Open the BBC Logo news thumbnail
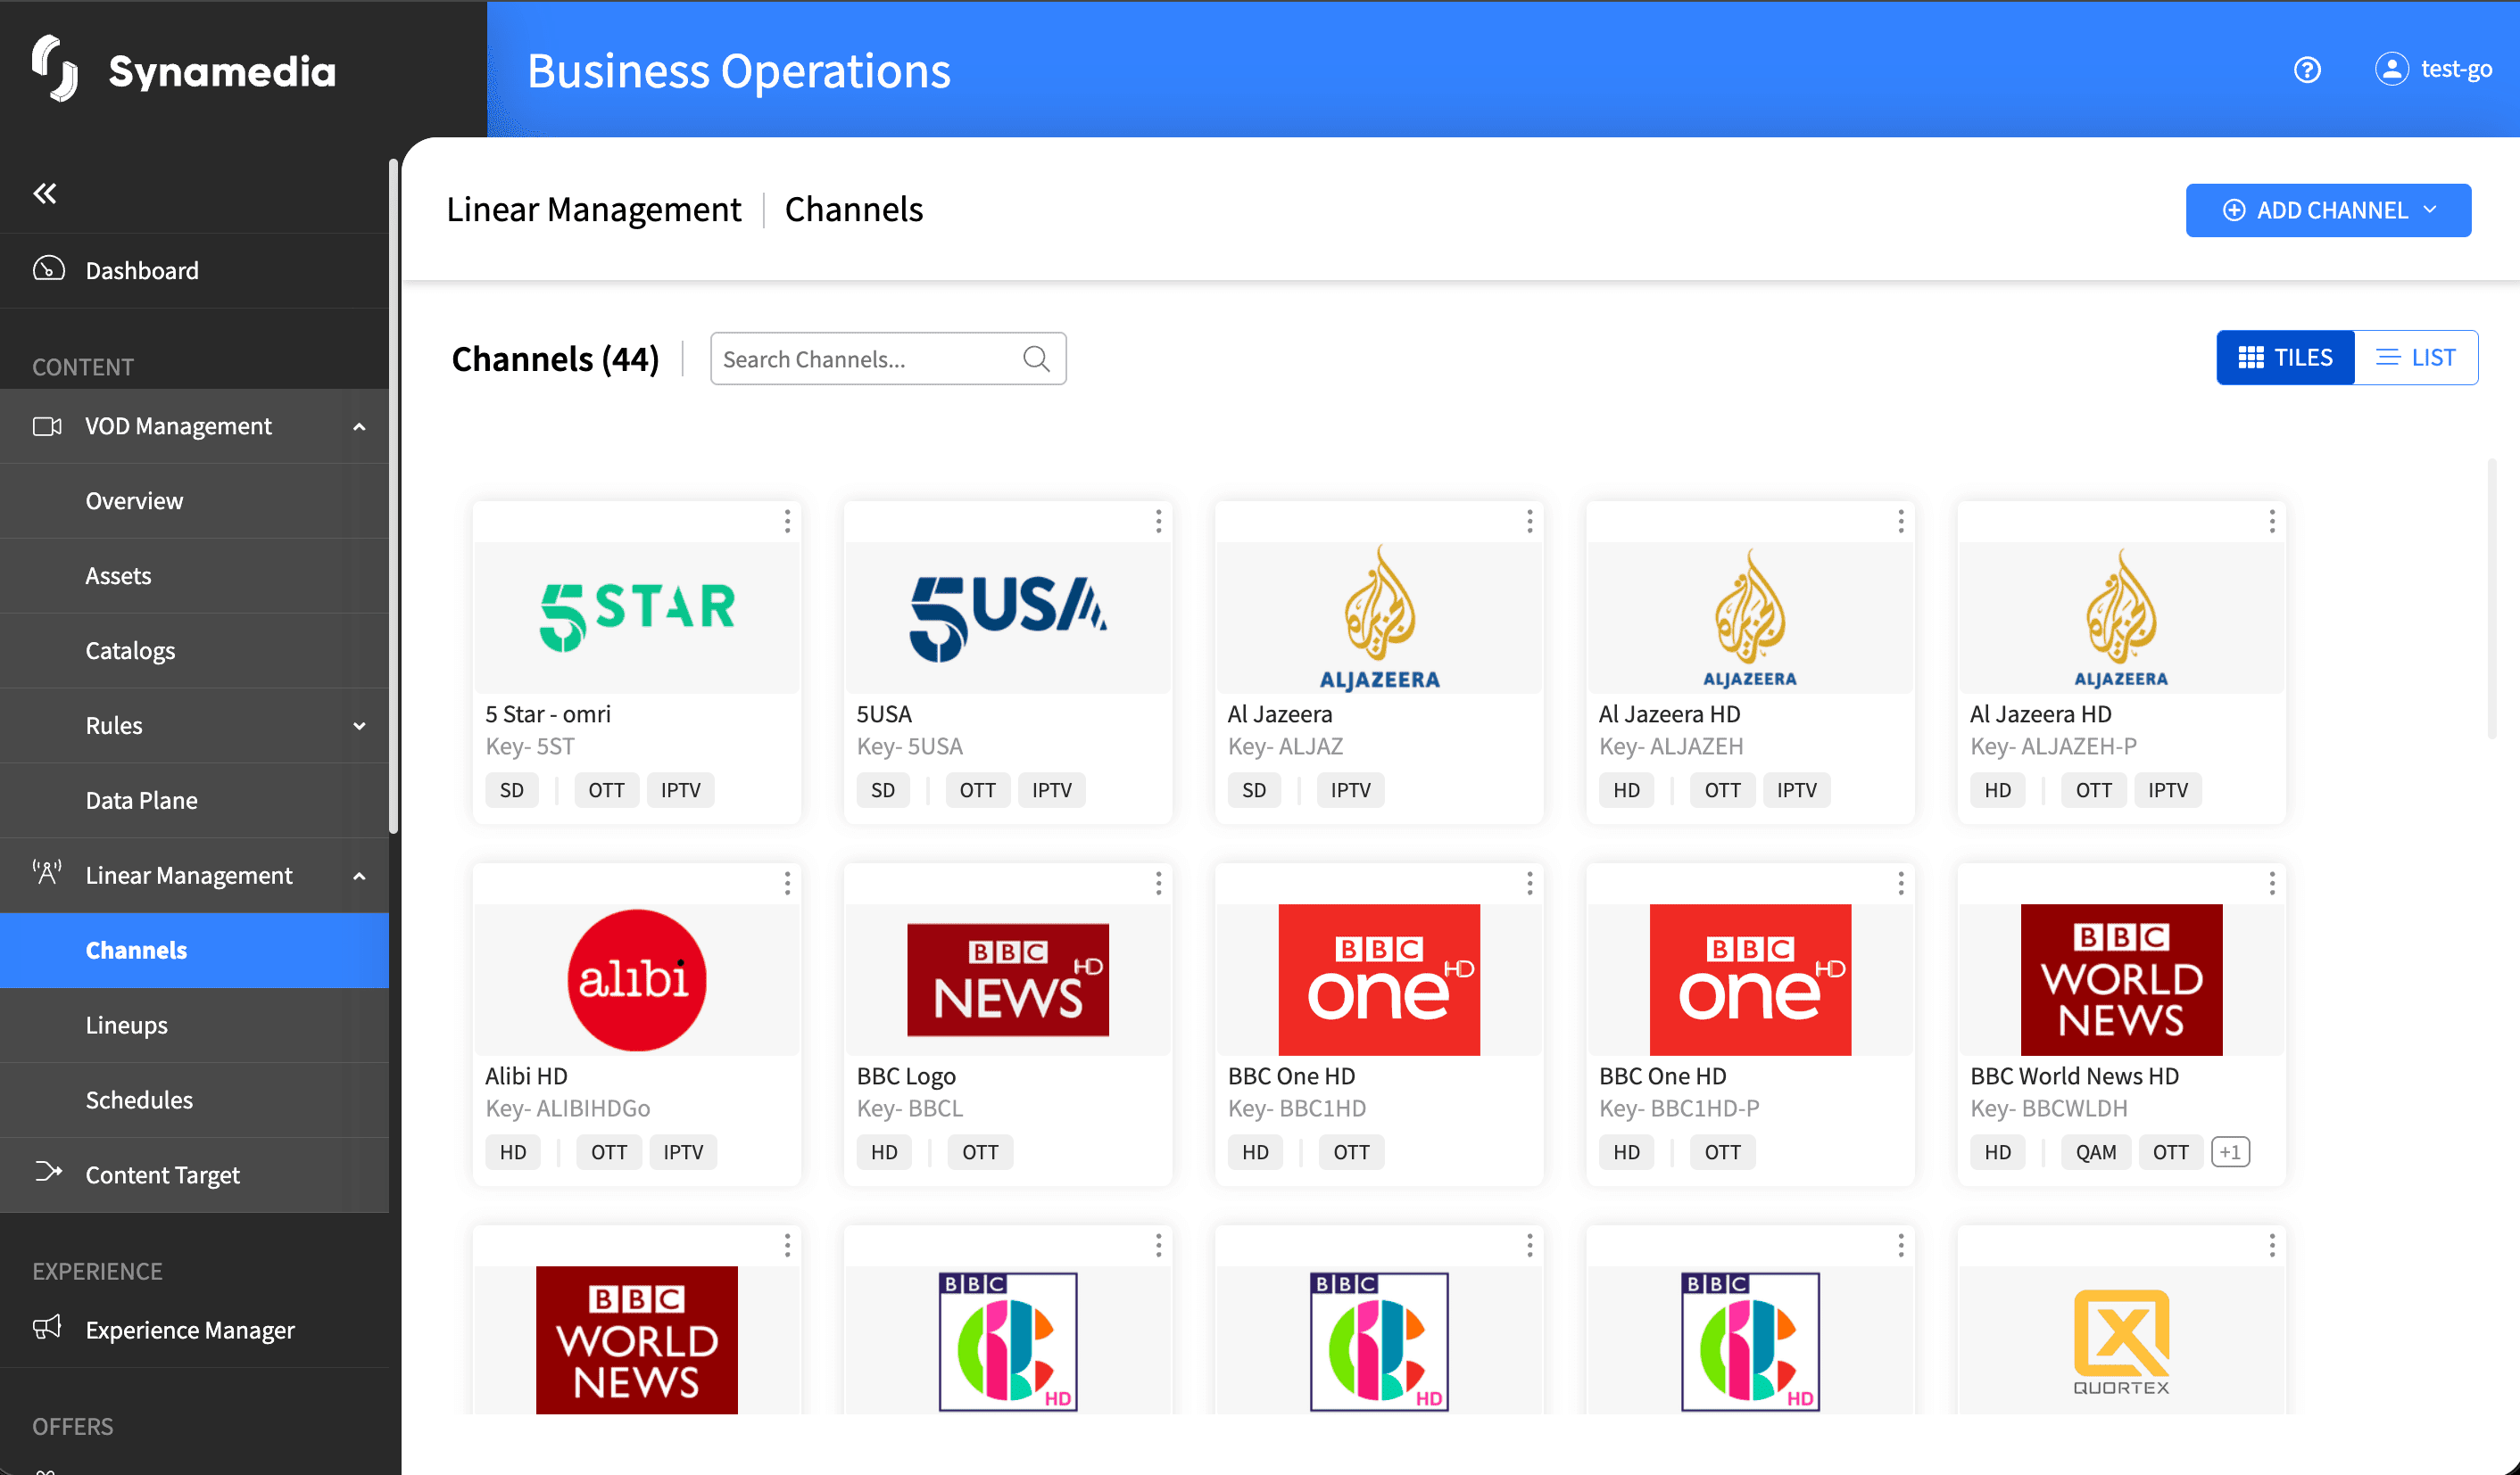The height and width of the screenshot is (1475, 2520). click(x=1008, y=979)
